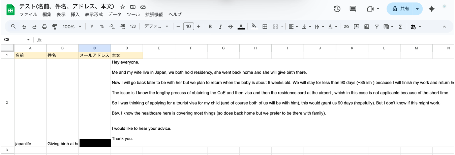
Task: Open the 表示 menu
Action: (x=61, y=14)
